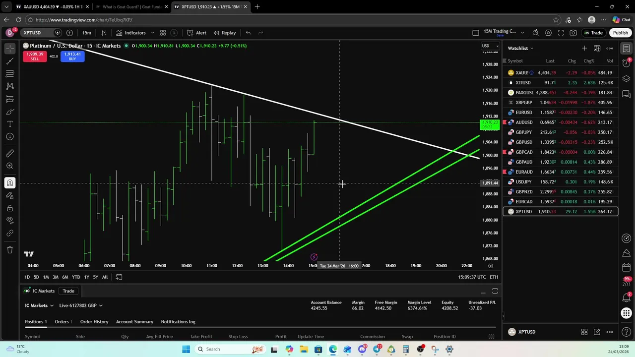Screen dimensions: 635x357
Task: Maximize the trading panel
Action: 495,291
